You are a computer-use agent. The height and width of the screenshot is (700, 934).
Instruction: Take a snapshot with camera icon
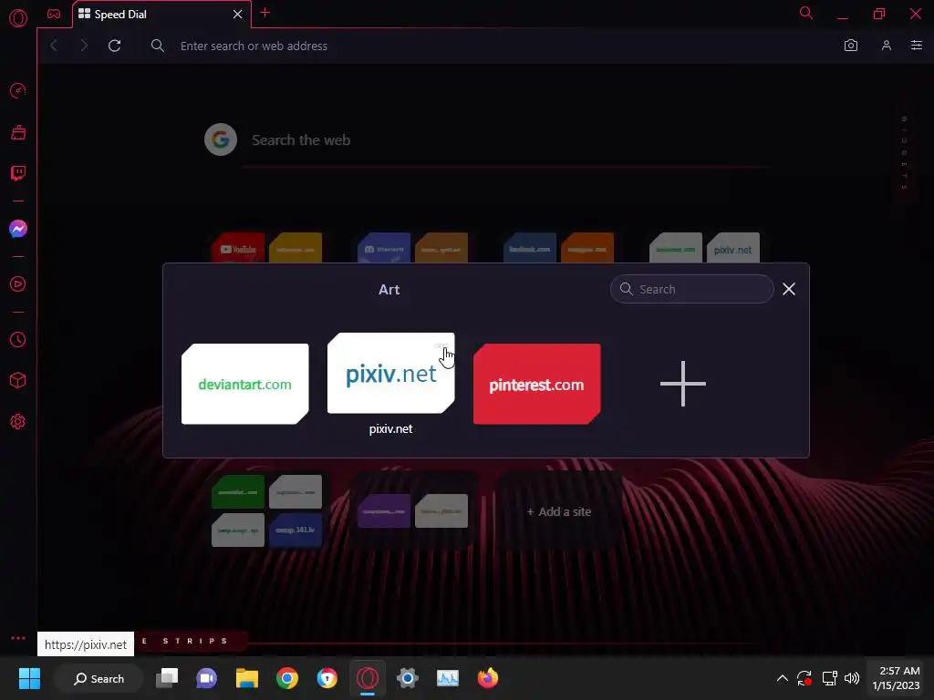pos(851,46)
